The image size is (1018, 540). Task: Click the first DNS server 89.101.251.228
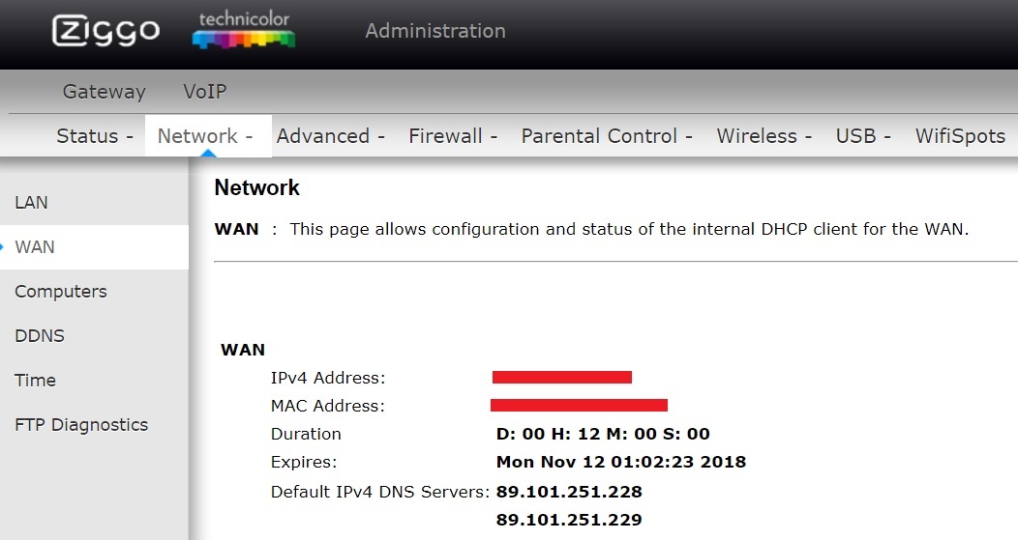pyautogui.click(x=569, y=492)
